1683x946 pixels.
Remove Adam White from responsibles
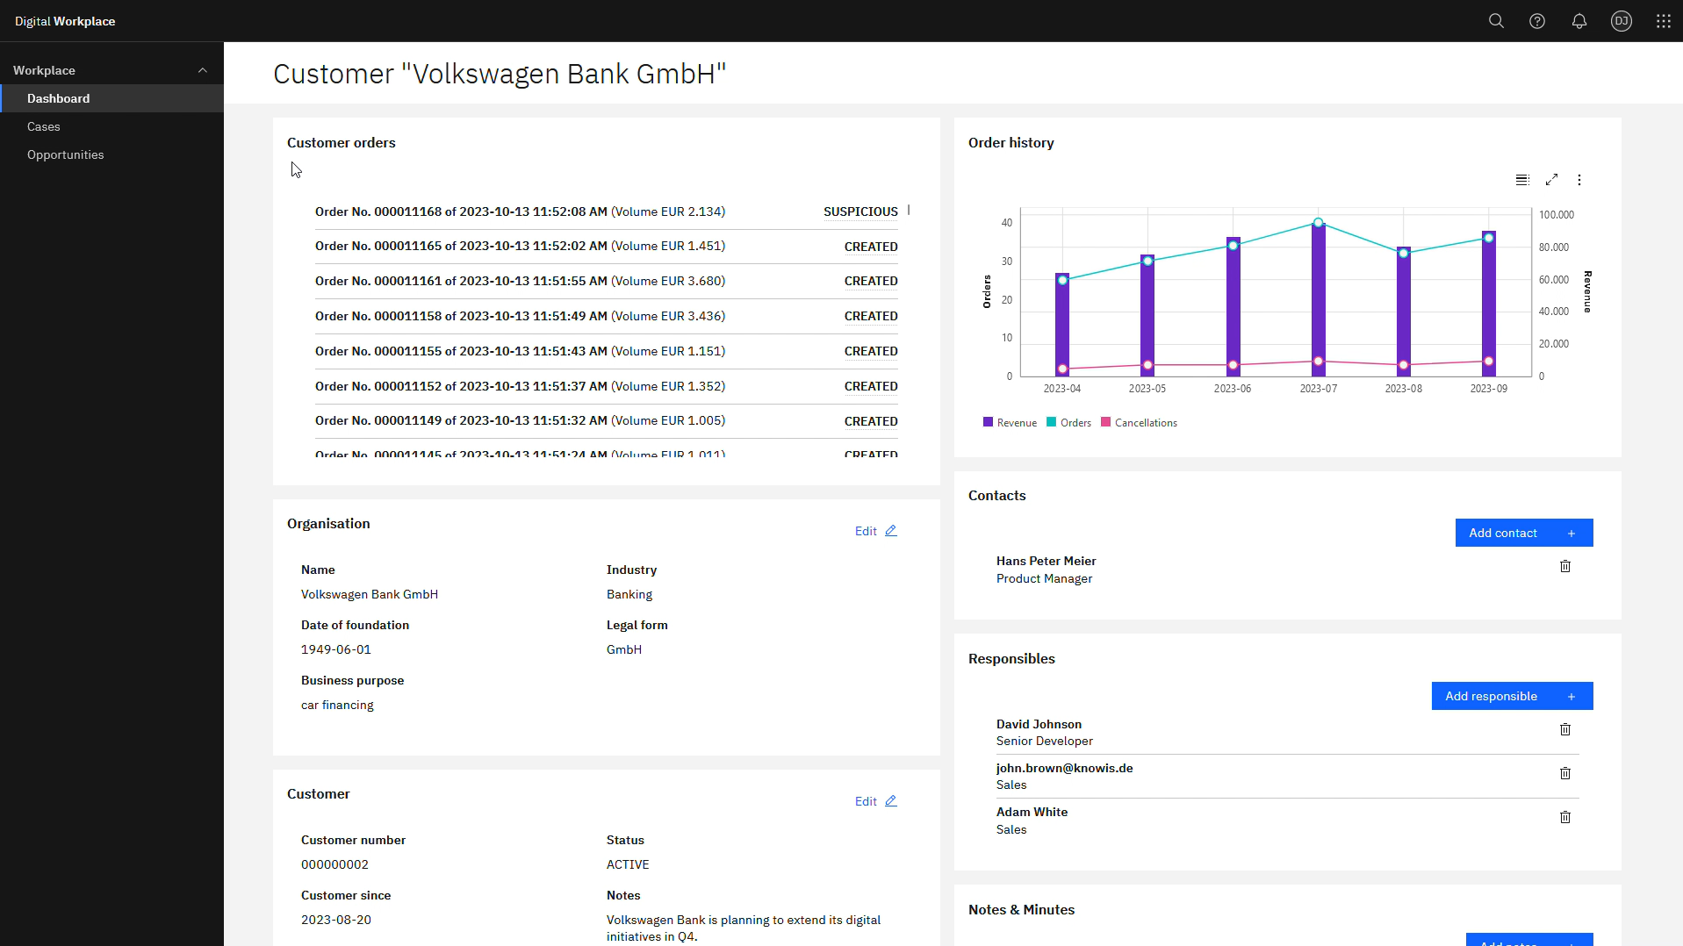click(x=1564, y=818)
